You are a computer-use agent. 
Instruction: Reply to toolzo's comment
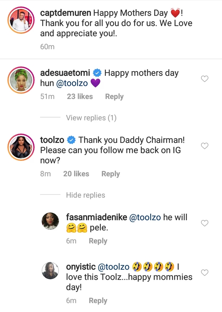[111, 174]
